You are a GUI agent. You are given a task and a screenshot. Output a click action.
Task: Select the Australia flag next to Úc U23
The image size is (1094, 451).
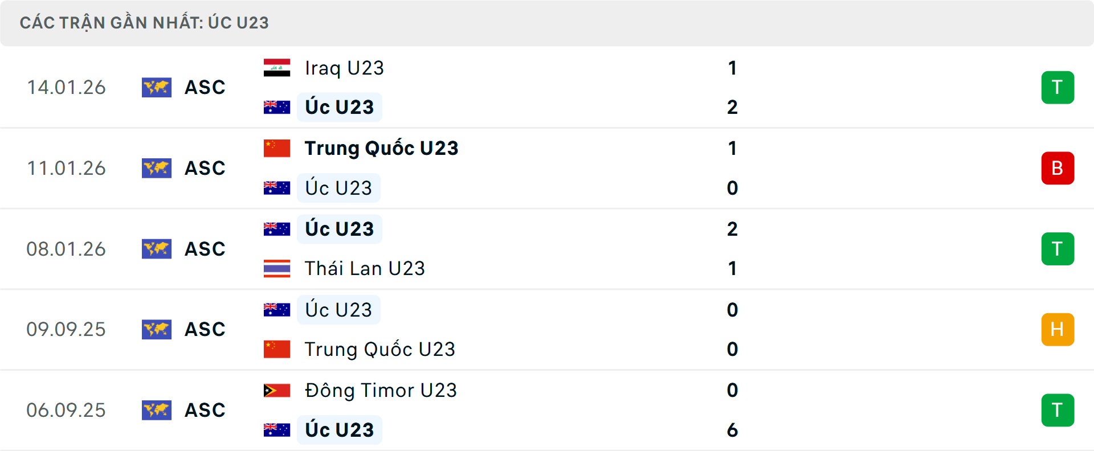coord(277,106)
